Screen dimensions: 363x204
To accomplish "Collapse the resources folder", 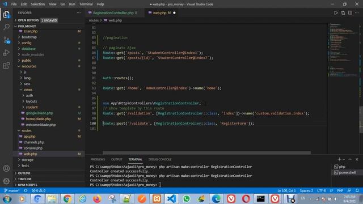I will pyautogui.click(x=29, y=66).
